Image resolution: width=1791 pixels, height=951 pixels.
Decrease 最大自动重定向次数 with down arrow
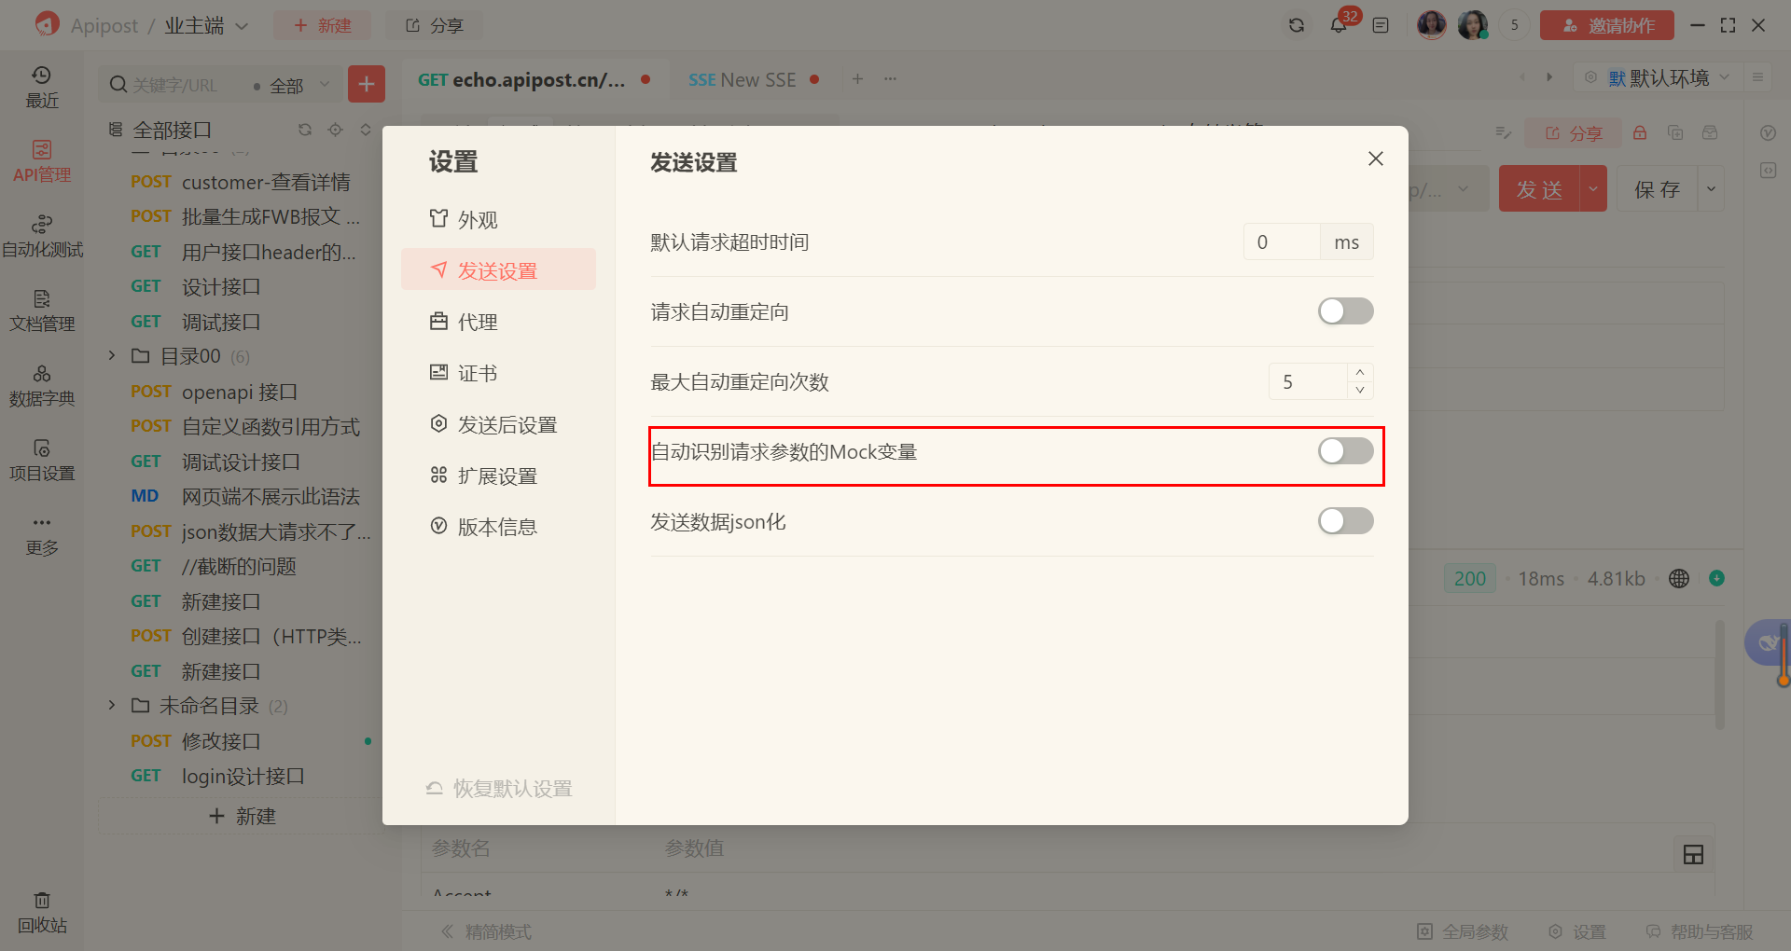1360,390
